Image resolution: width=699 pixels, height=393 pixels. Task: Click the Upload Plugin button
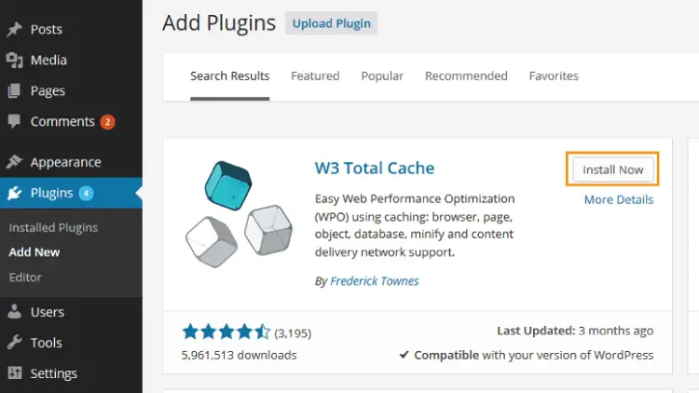pos(331,23)
